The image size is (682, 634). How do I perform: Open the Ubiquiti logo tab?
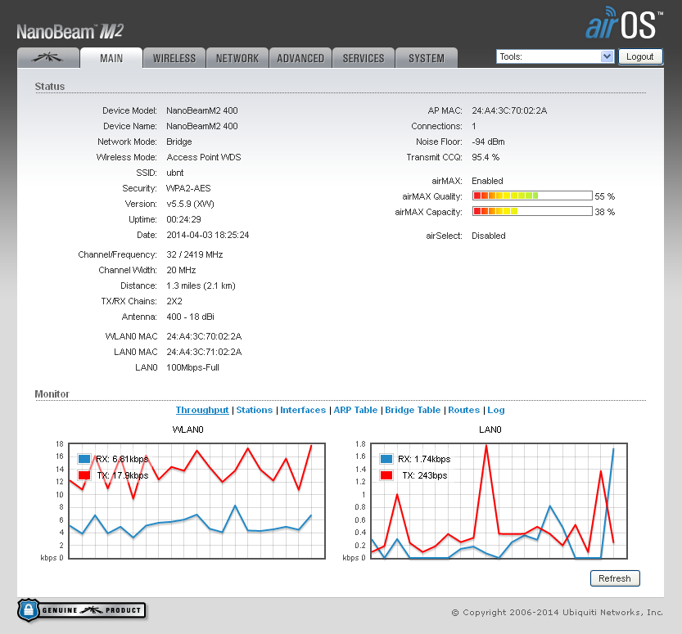(48, 58)
